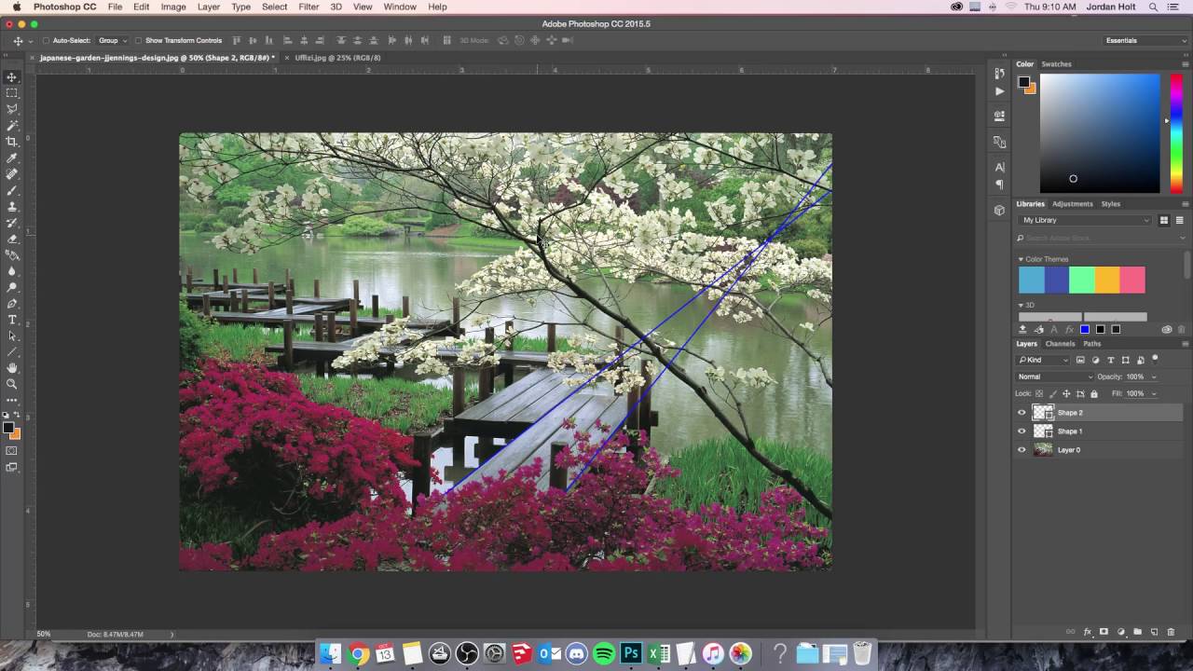Select the Path Selection tool

click(x=12, y=335)
